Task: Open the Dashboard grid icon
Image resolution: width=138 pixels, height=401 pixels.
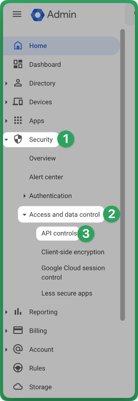Action: click(18, 64)
